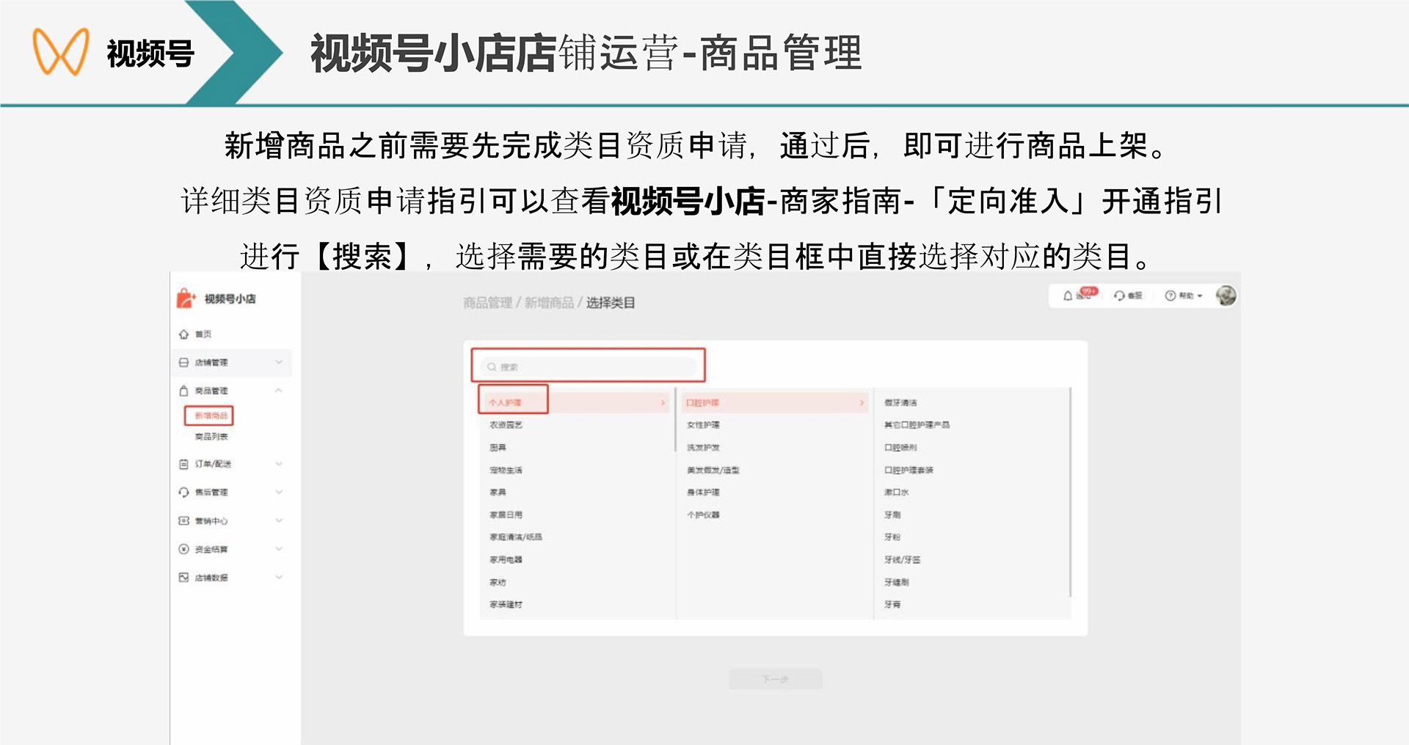Image resolution: width=1409 pixels, height=745 pixels.
Task: Click the bag icon beside 商品管理
Action: point(183,391)
